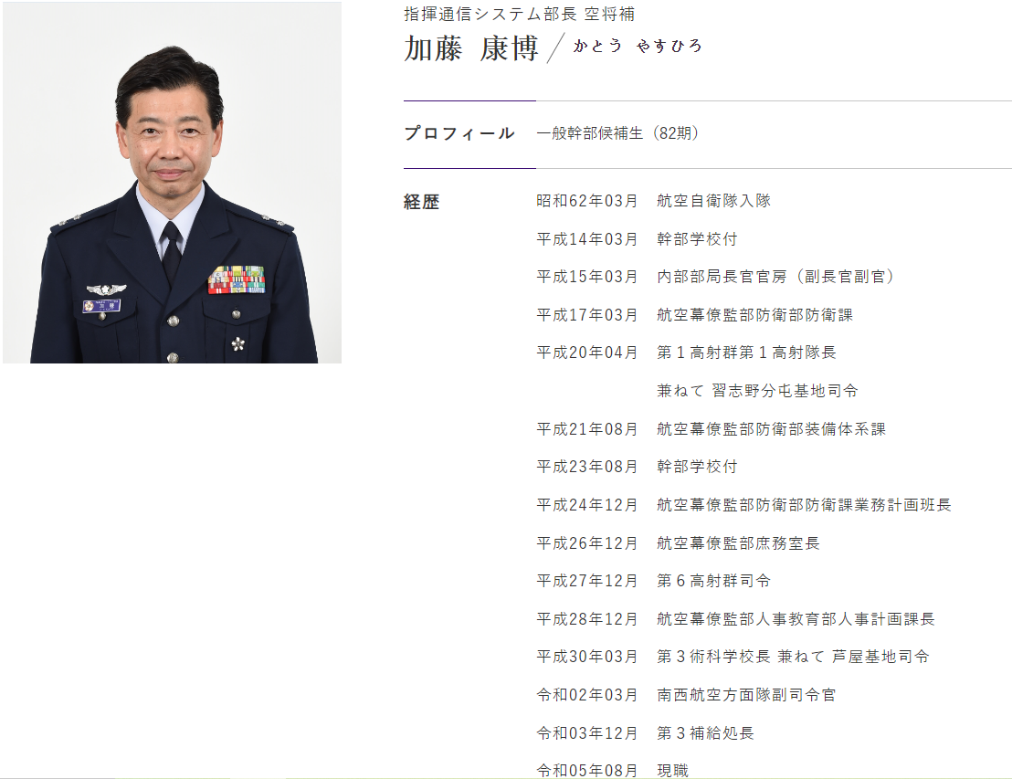Click the date 平成14年03月
The width and height of the screenshot is (1012, 779).
[586, 239]
